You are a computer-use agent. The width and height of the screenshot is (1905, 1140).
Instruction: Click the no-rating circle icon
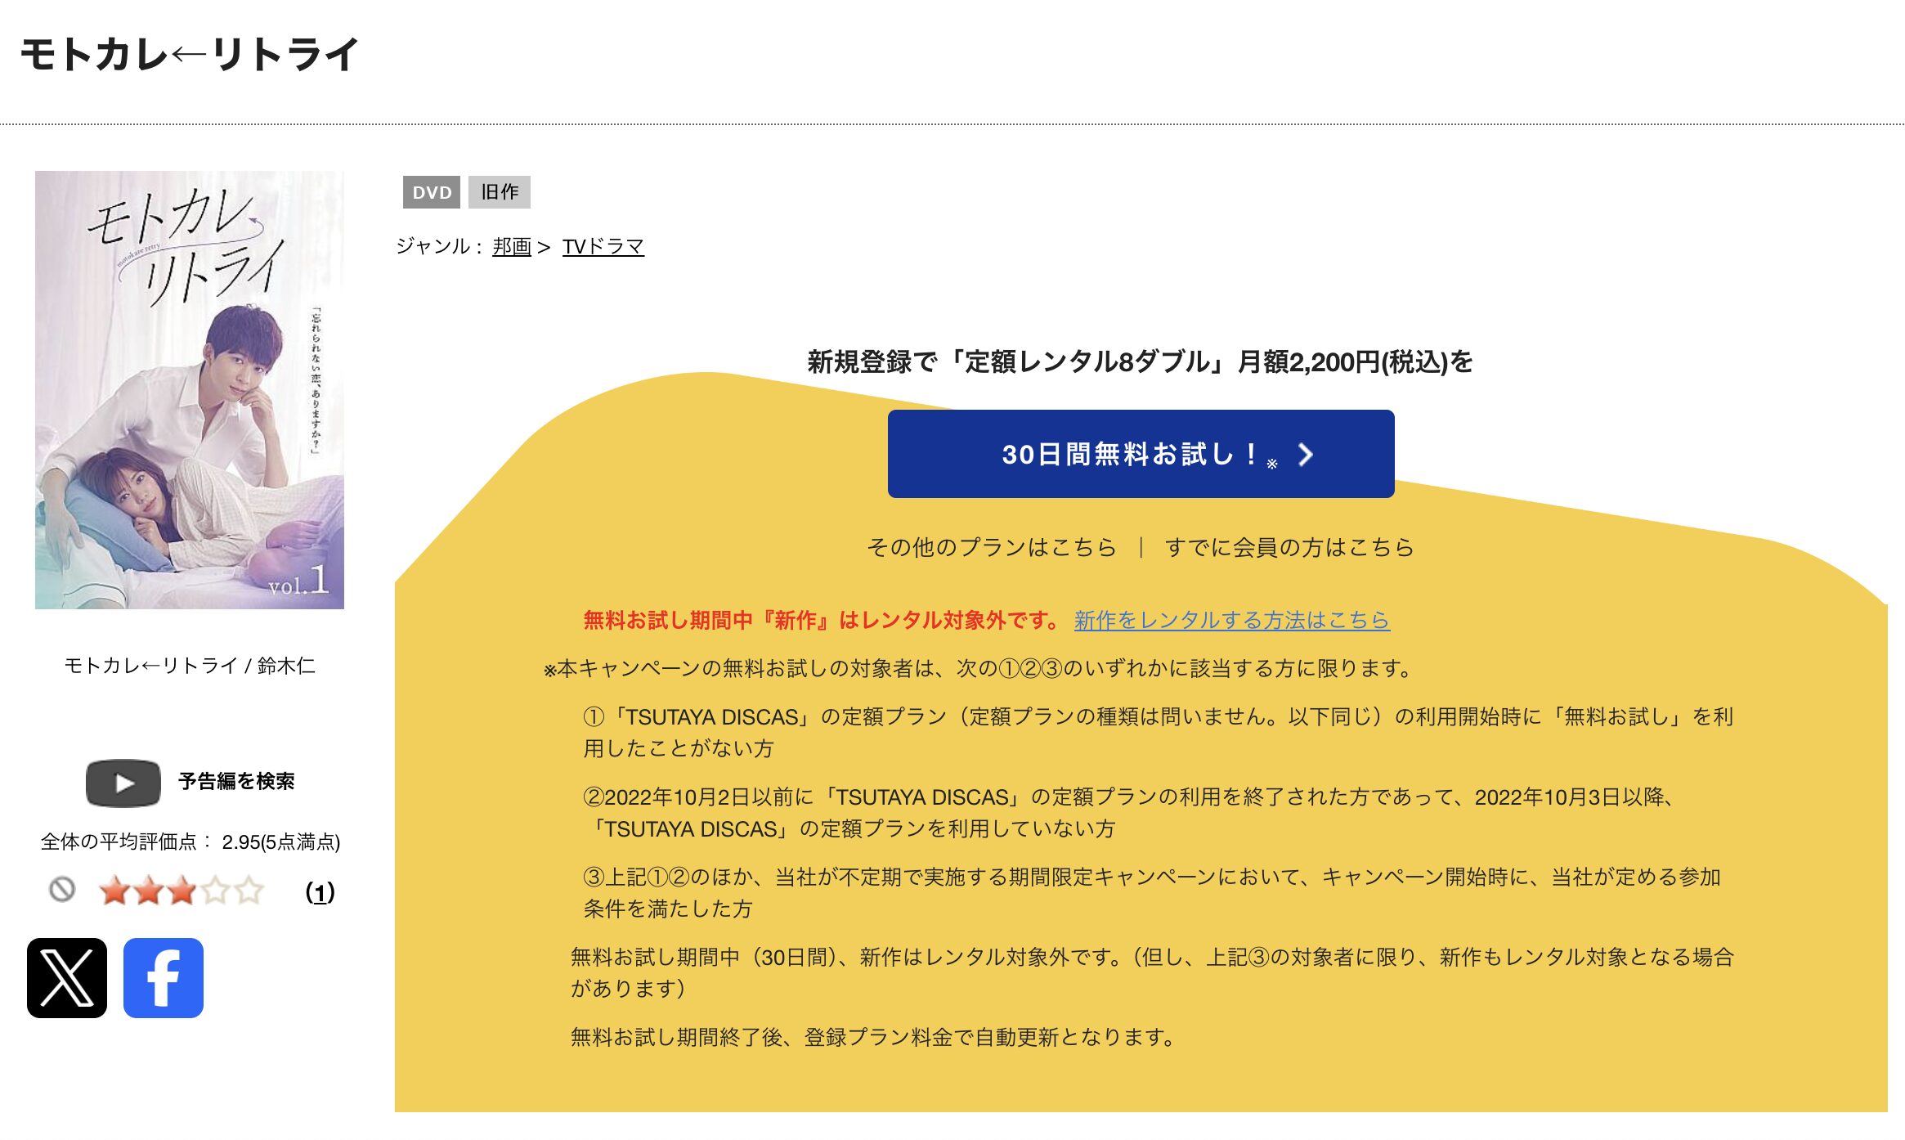click(62, 889)
